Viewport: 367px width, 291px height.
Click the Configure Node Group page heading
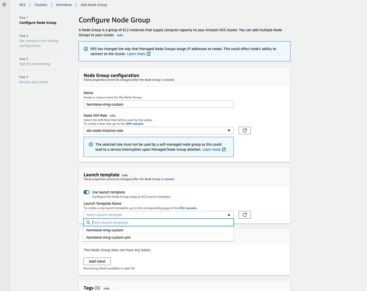point(114,20)
